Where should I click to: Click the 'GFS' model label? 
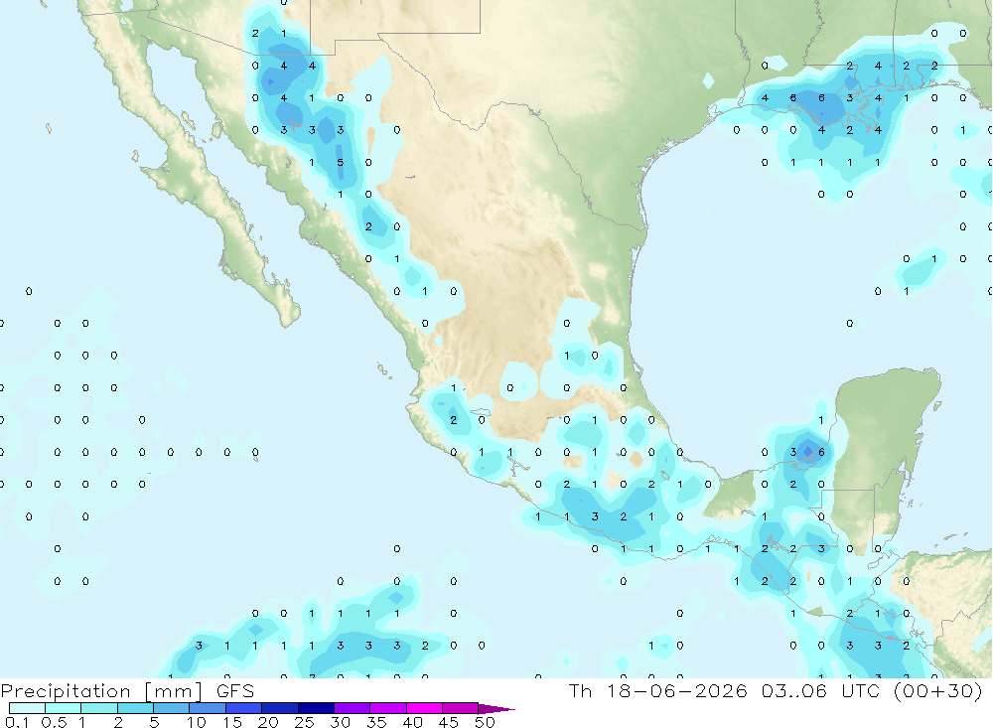tap(235, 690)
